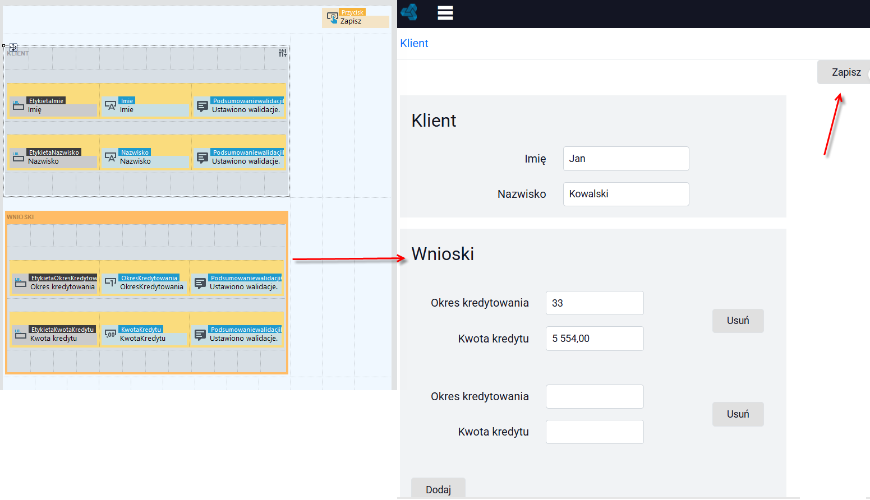Select the 'Okres kredytowania' label text in the designer
870x500 pixels.
[62, 286]
